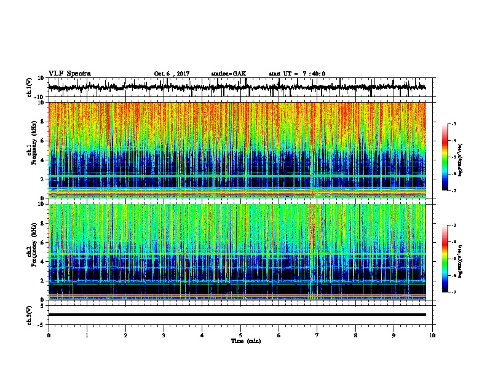Select the date text "Oct. 6 , 2017"

[172, 74]
